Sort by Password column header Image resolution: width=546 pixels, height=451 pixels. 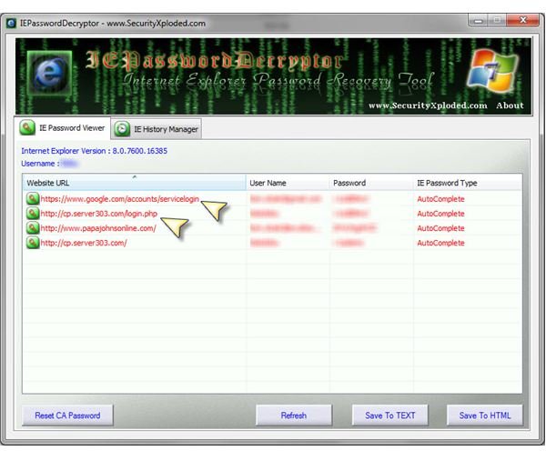pos(371,183)
